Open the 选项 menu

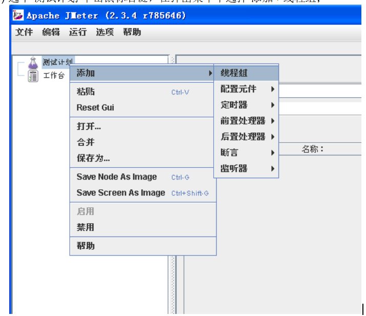[105, 32]
